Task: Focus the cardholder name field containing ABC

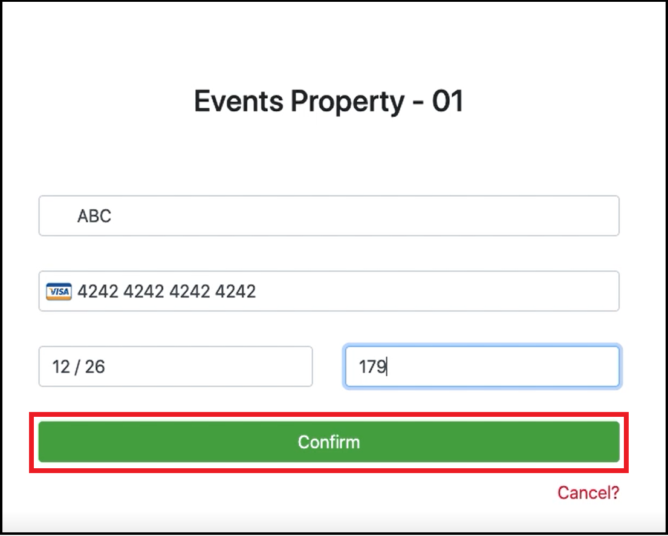Action: (328, 216)
